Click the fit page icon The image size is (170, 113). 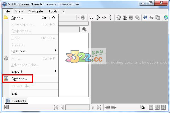click(98, 18)
